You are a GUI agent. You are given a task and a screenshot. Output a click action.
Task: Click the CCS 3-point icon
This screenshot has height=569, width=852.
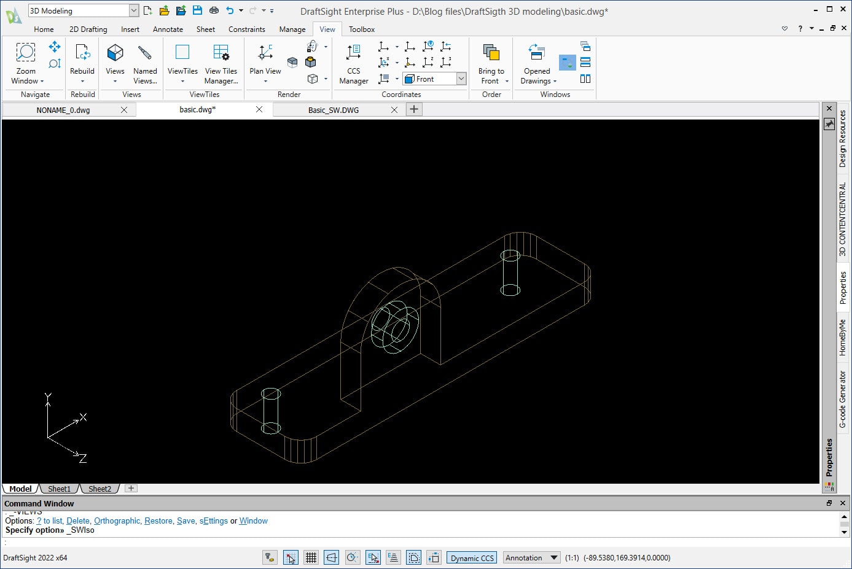point(447,62)
